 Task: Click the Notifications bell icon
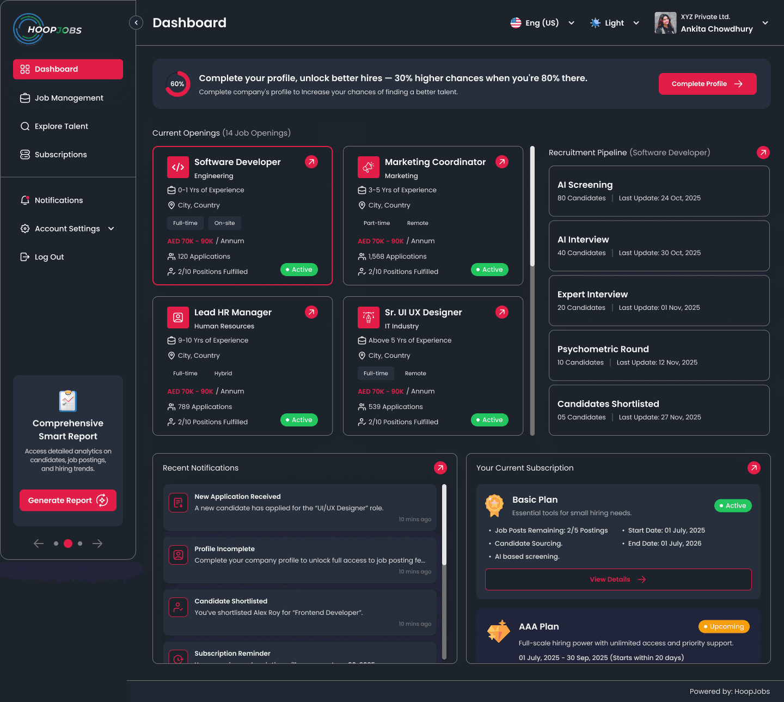[25, 200]
